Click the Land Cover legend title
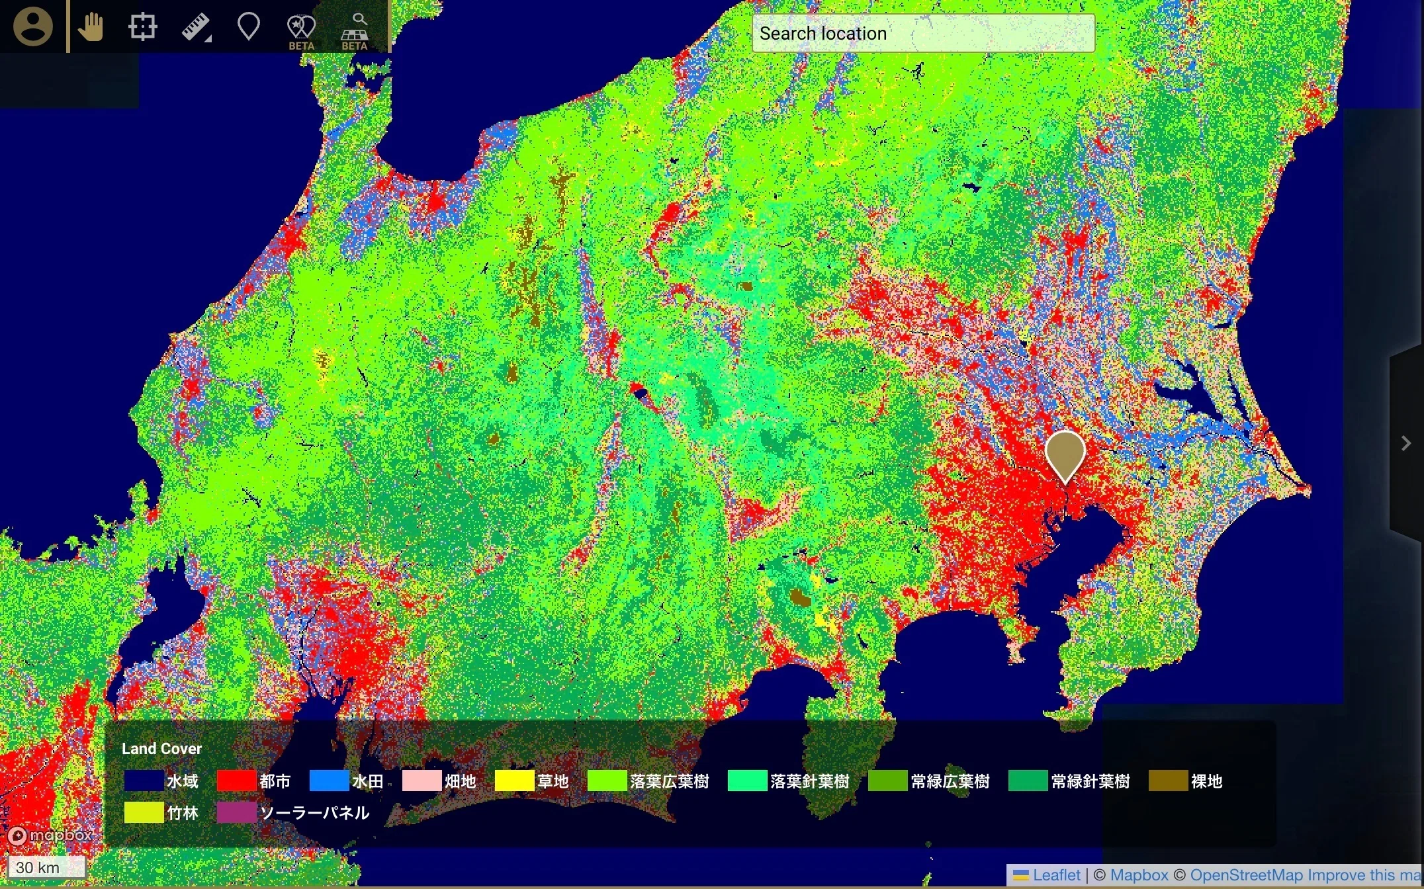 tap(161, 749)
